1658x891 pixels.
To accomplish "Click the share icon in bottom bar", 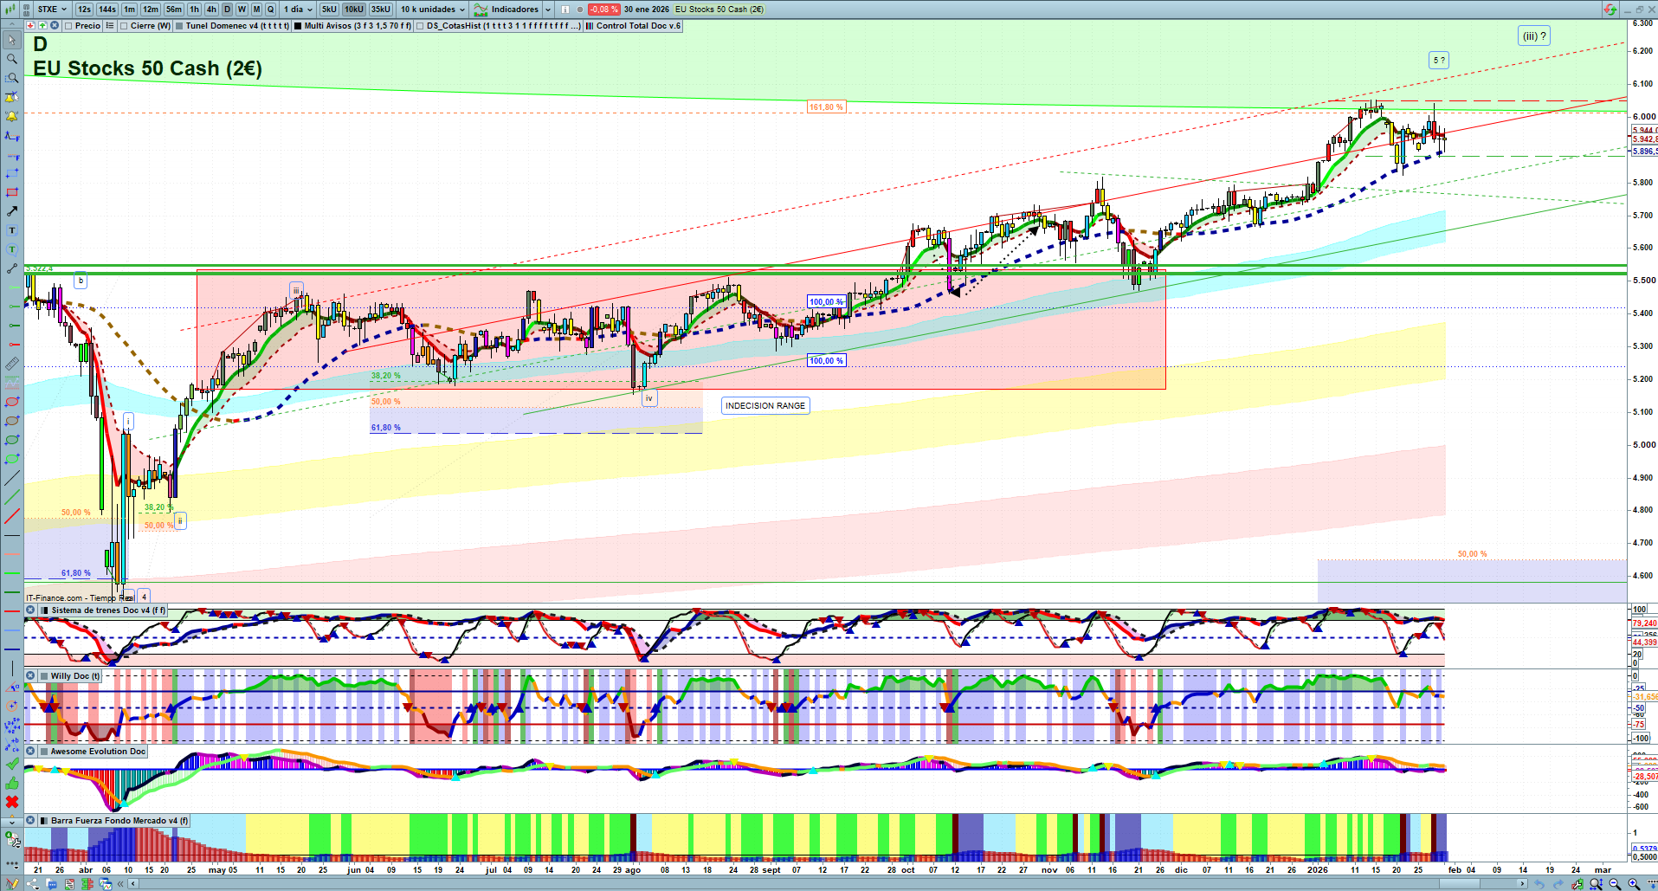I will pyautogui.click(x=33, y=884).
